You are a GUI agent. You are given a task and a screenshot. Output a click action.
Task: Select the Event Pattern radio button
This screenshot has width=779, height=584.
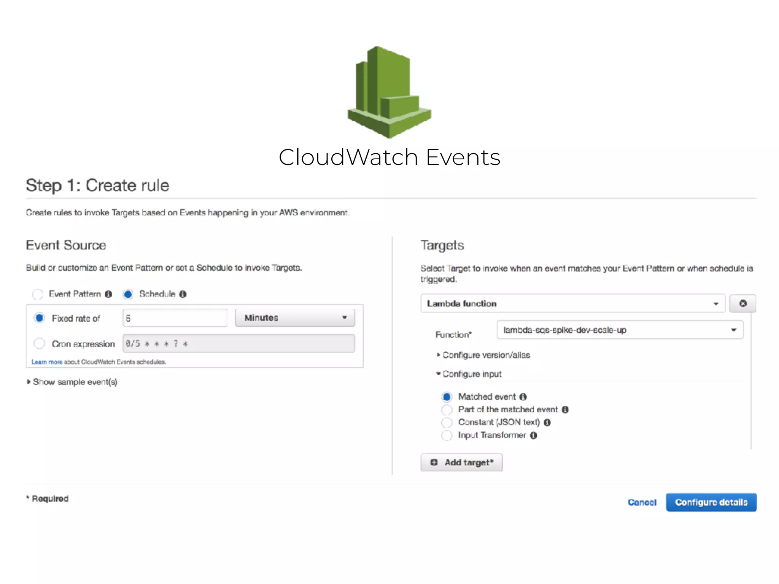pyautogui.click(x=38, y=294)
